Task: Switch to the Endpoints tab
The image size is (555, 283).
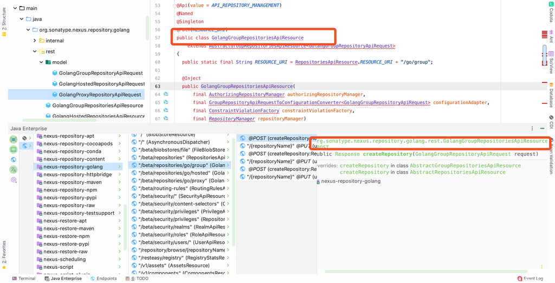Action: coord(103,279)
